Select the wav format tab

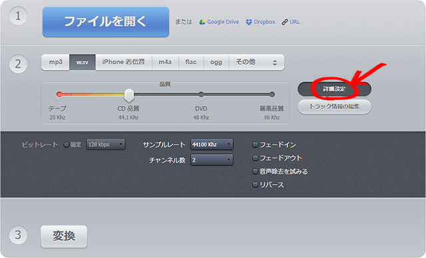[83, 62]
